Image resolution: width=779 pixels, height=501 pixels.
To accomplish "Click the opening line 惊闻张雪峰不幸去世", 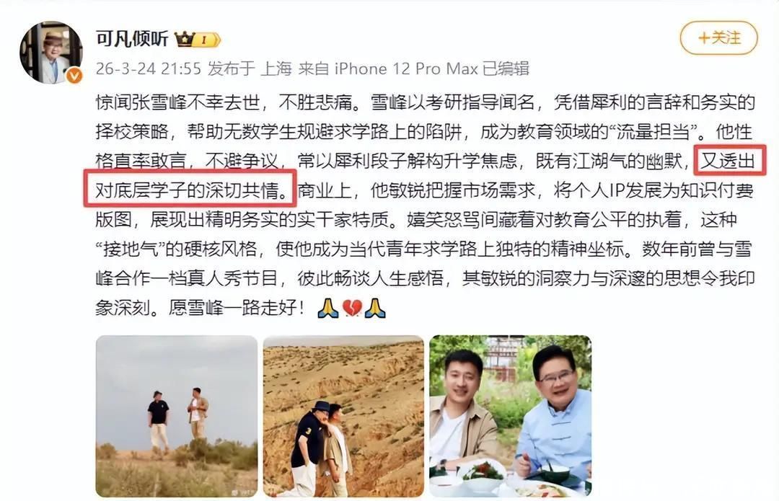I will pyautogui.click(x=178, y=102).
